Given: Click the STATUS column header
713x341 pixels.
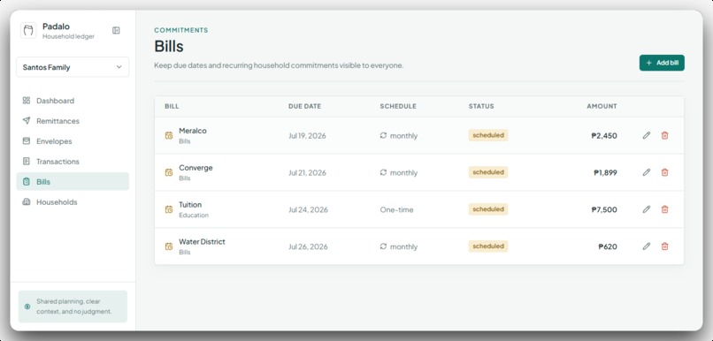Looking at the screenshot, I should click(x=481, y=106).
